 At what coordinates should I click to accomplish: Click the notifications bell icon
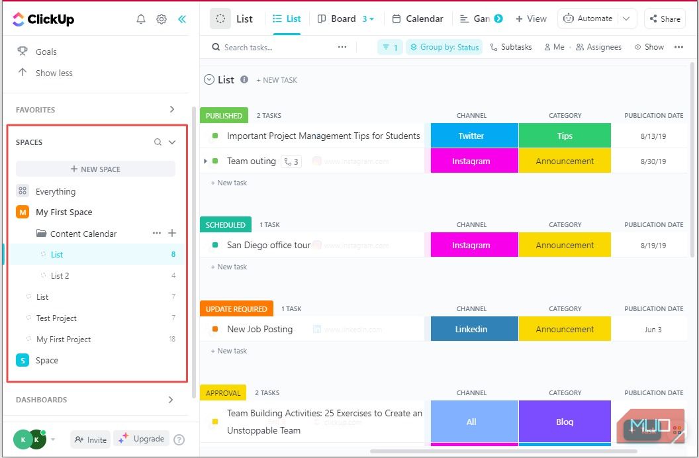(140, 19)
